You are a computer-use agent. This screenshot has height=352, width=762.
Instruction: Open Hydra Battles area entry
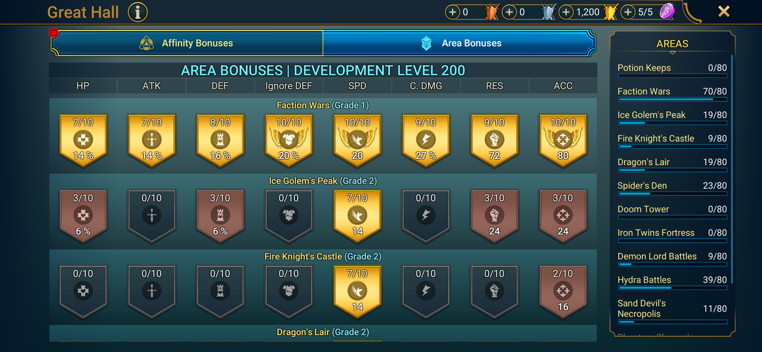click(x=672, y=282)
